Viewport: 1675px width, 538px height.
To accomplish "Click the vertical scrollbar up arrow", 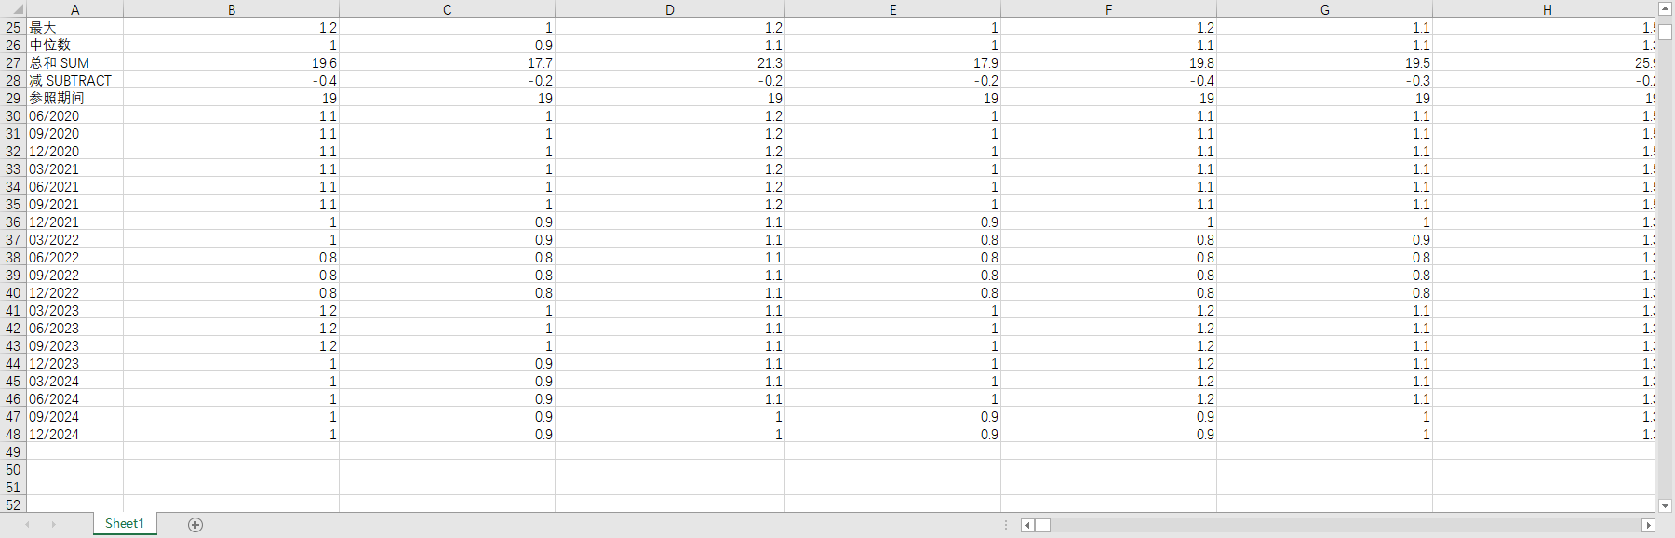I will coord(1666,9).
